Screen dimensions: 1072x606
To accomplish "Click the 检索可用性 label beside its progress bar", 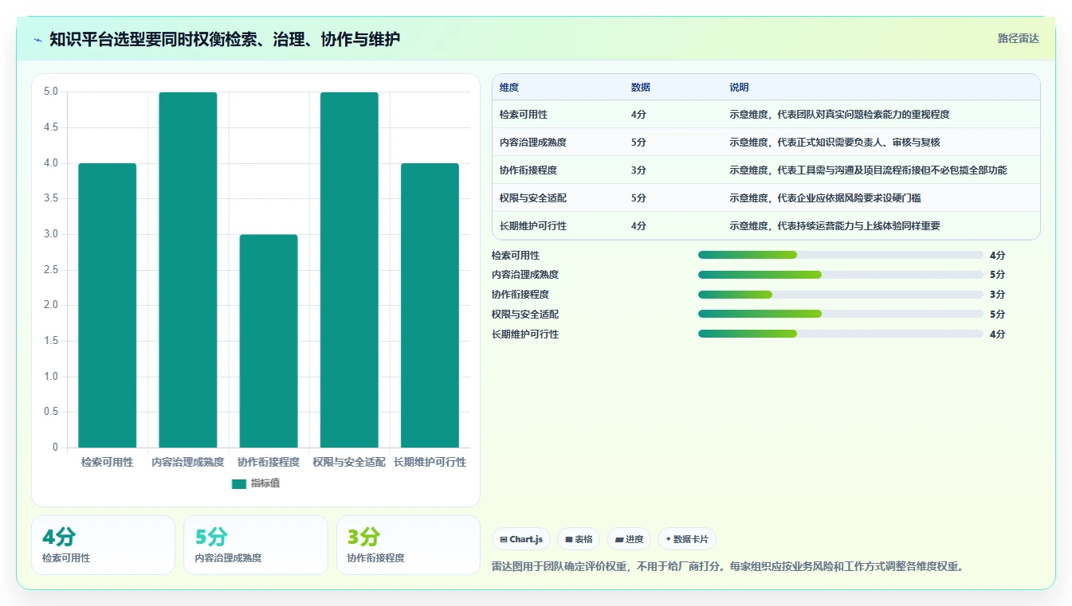I will point(516,256).
